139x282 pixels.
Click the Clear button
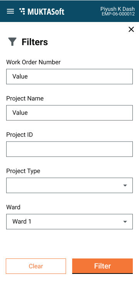pos(36,266)
